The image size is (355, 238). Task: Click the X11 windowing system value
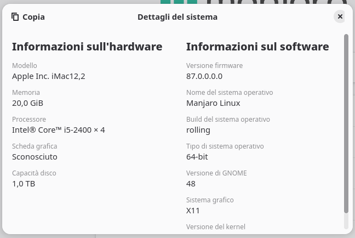pyautogui.click(x=192, y=211)
